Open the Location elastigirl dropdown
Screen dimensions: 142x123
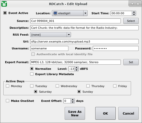point(70,13)
